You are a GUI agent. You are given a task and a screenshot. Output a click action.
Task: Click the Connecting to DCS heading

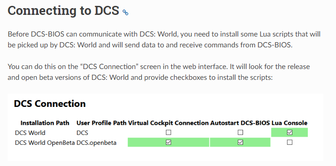(x=63, y=10)
